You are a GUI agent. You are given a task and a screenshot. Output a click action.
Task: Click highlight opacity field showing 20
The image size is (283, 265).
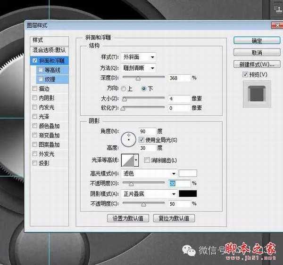[x=179, y=184]
